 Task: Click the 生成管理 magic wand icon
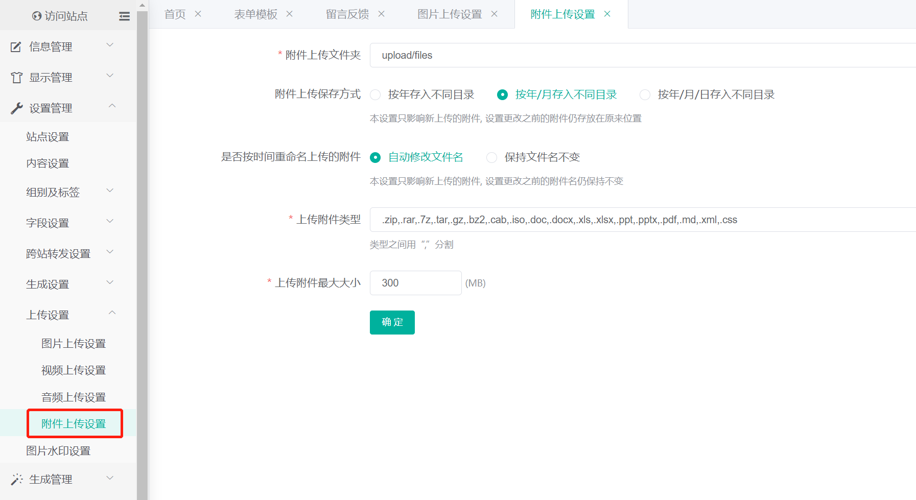(x=16, y=479)
